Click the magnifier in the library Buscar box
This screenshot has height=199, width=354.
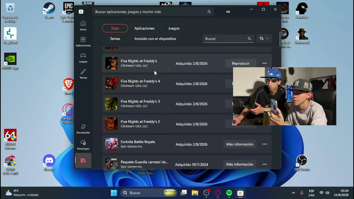click(x=249, y=39)
